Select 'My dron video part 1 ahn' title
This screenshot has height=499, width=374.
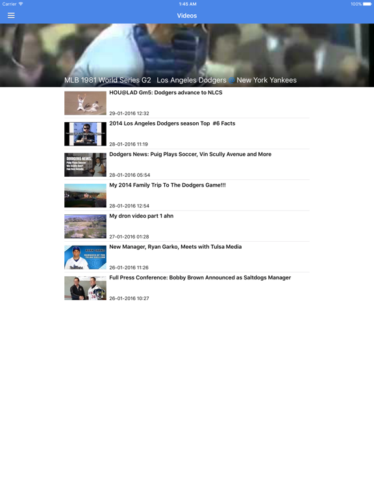pyautogui.click(x=141, y=216)
